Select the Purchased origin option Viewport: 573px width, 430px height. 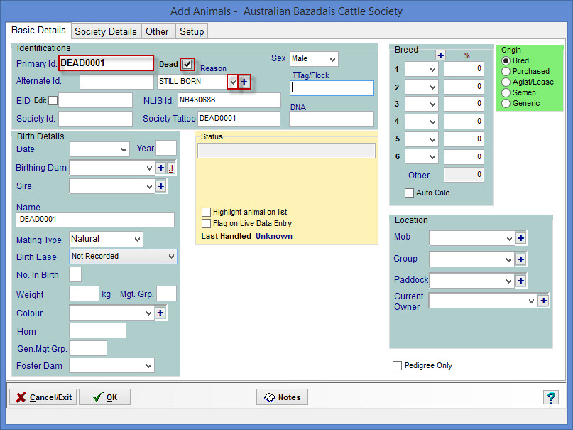pyautogui.click(x=506, y=71)
